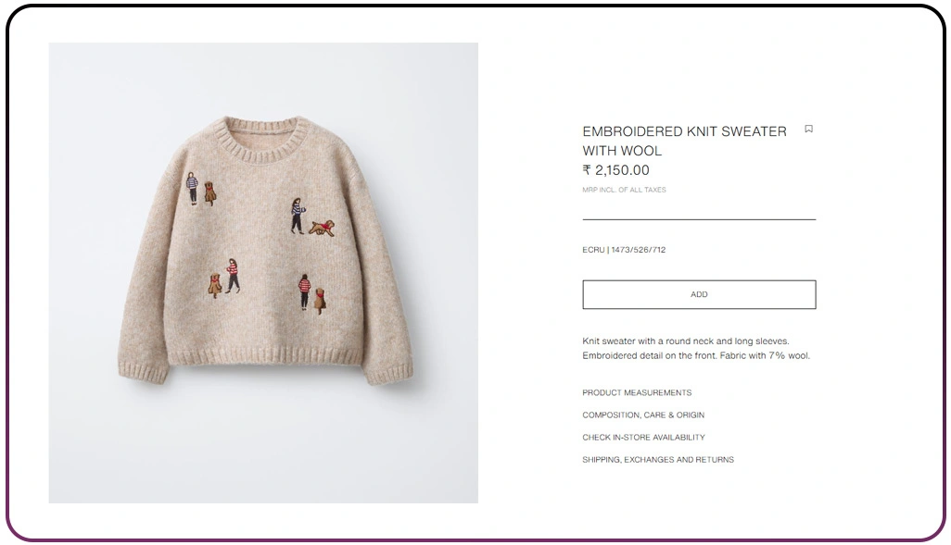Click the ADD button
This screenshot has height=545, width=951.
coord(699,294)
